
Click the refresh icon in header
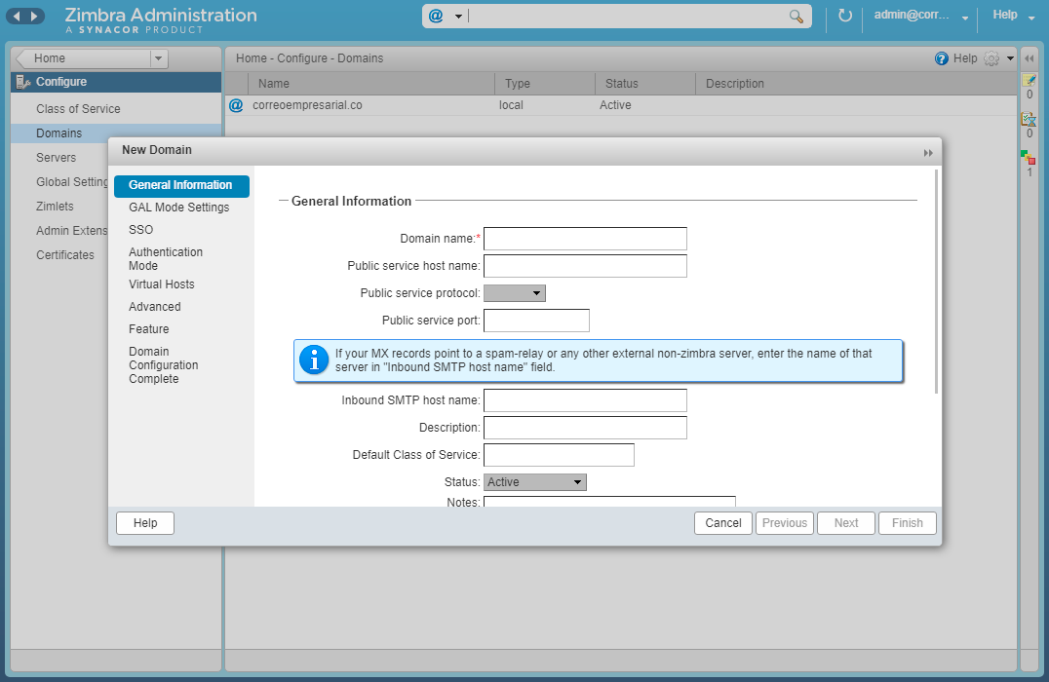tap(845, 17)
